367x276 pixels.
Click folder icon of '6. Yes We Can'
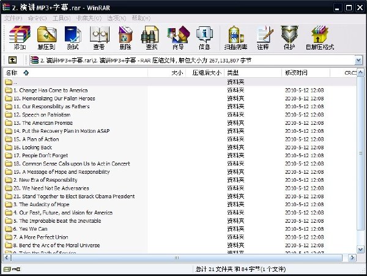9,229
